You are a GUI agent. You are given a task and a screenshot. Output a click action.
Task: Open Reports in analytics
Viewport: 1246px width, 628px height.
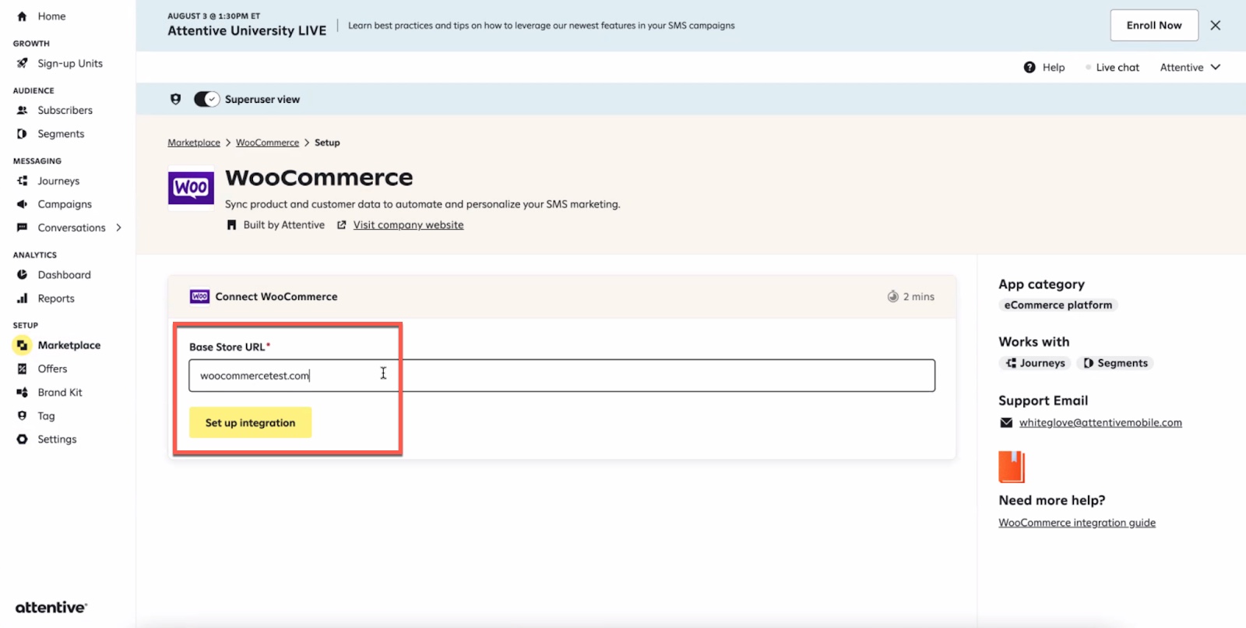[56, 298]
